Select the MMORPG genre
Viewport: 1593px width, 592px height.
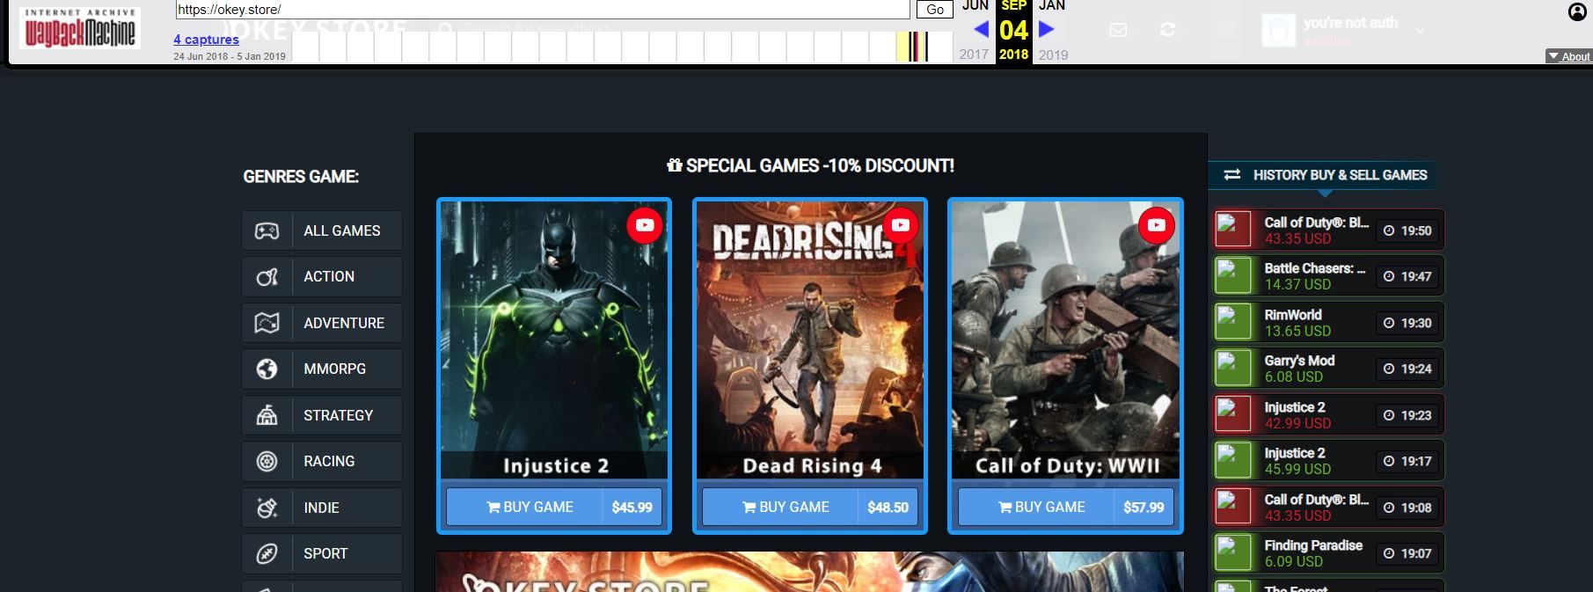point(322,369)
